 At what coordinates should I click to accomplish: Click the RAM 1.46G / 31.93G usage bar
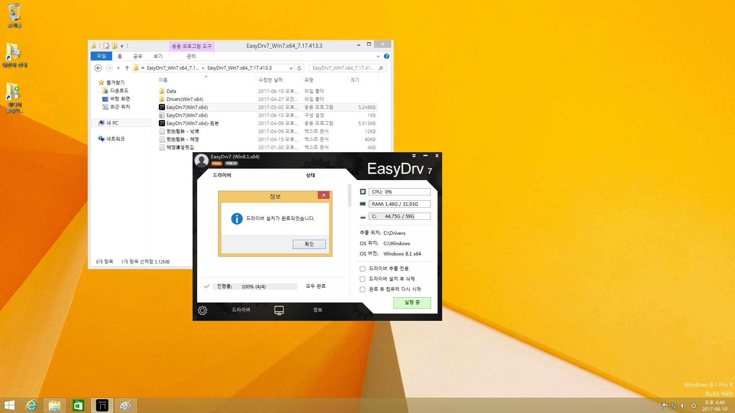point(399,204)
